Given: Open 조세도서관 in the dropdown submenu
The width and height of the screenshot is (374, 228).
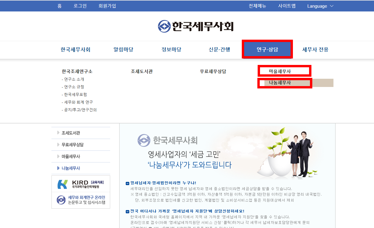Looking at the screenshot, I should pos(142,71).
